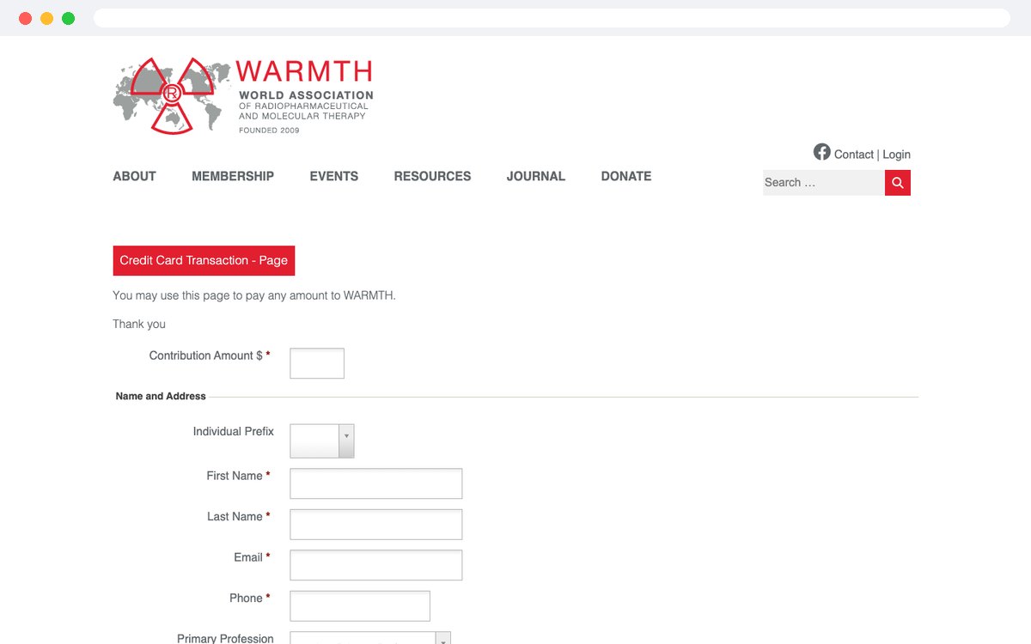Open the RESOURCES menu

pos(433,176)
